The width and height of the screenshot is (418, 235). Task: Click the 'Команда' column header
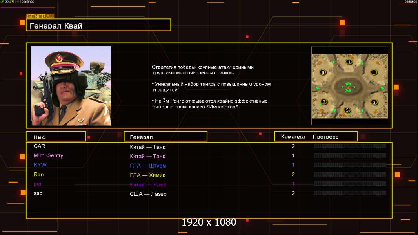click(293, 137)
